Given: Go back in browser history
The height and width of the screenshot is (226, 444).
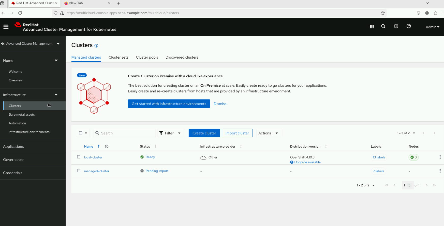Looking at the screenshot, I should (x=3, y=13).
